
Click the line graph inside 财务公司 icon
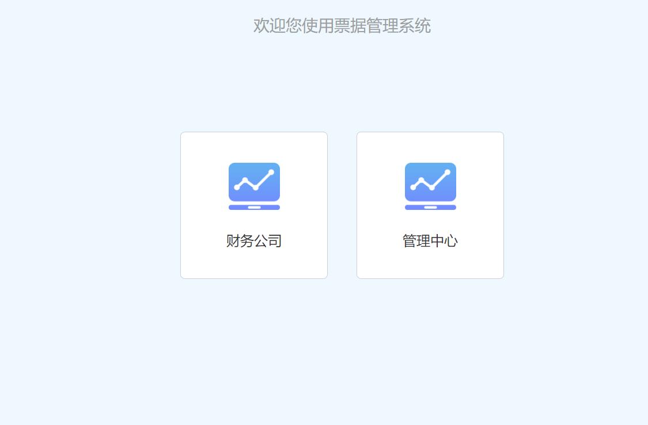pos(254,180)
